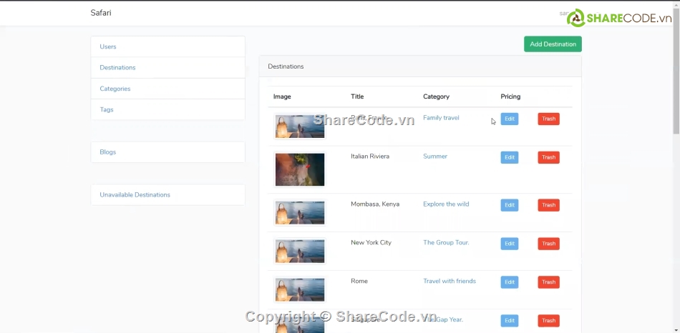Image resolution: width=680 pixels, height=333 pixels.
Task: View Unavailable Destinations list
Action: (x=135, y=195)
